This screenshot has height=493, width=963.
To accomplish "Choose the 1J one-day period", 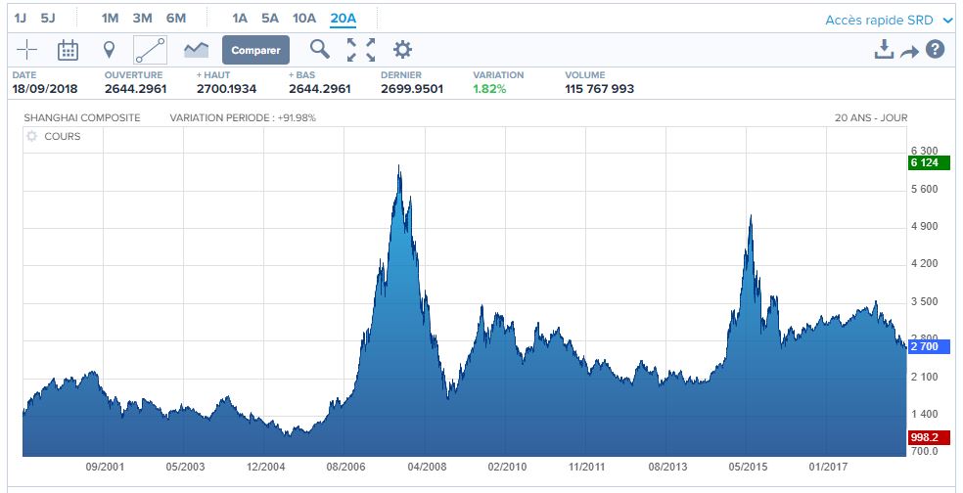I will pyautogui.click(x=20, y=18).
